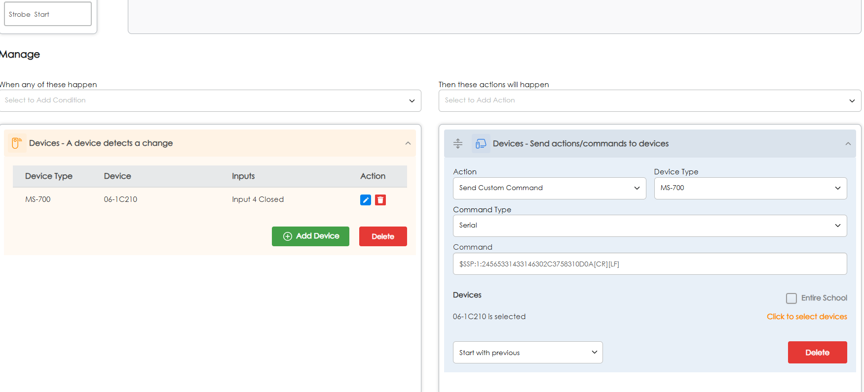Image resolution: width=864 pixels, height=392 pixels.
Task: Click the 'Device' column header
Action: pyautogui.click(x=117, y=176)
